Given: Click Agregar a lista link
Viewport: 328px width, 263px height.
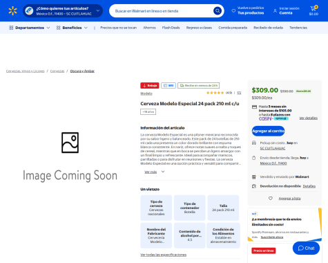Looking at the screenshot, I should click(289, 199).
